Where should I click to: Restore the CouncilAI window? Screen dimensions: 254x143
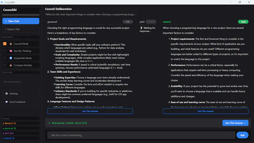(240, 2)
